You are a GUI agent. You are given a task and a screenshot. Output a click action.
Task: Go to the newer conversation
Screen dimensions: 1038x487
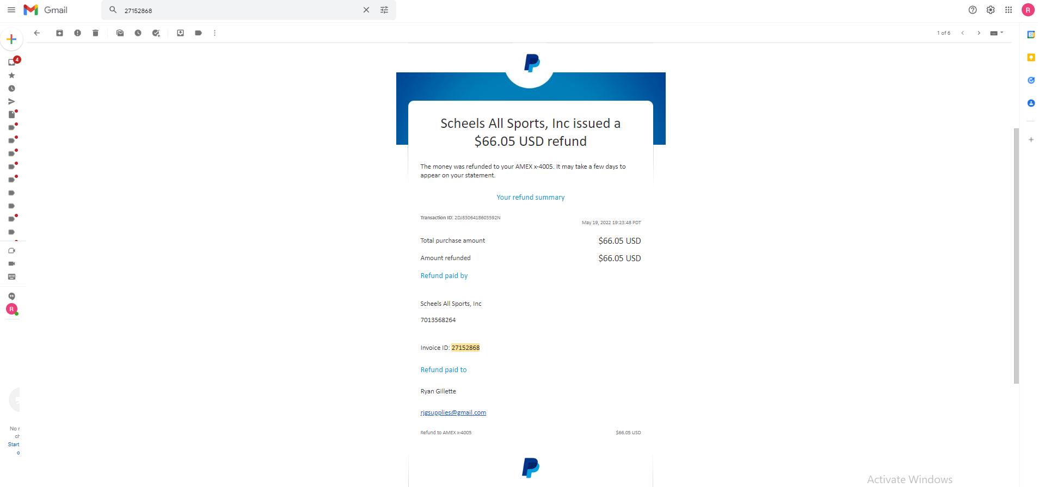coord(962,33)
